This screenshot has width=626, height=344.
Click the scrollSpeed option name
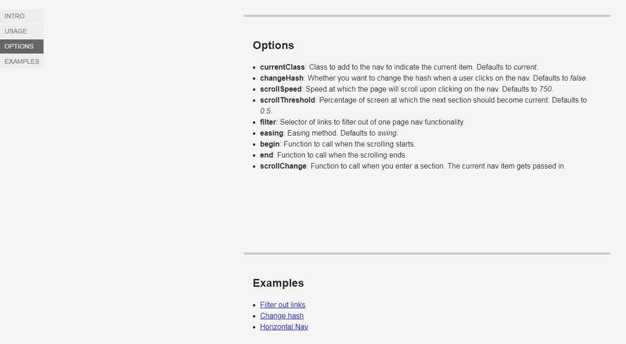(x=281, y=89)
